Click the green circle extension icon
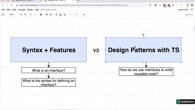 [x=192, y=5]
